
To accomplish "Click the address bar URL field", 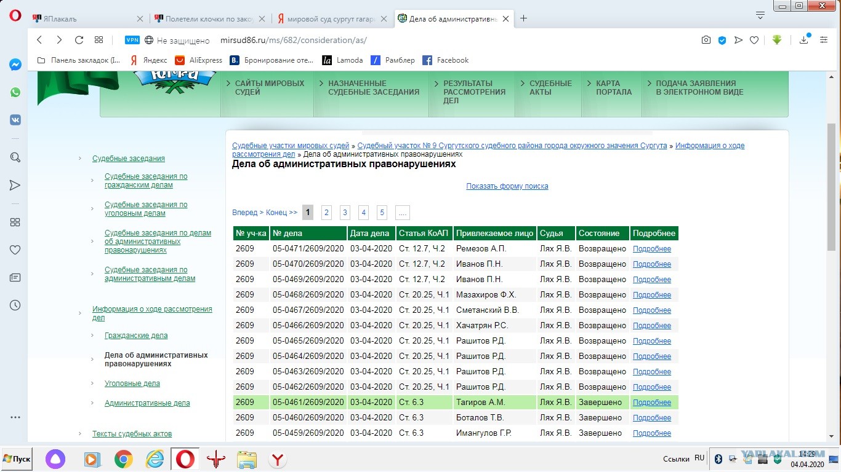I will (456, 40).
